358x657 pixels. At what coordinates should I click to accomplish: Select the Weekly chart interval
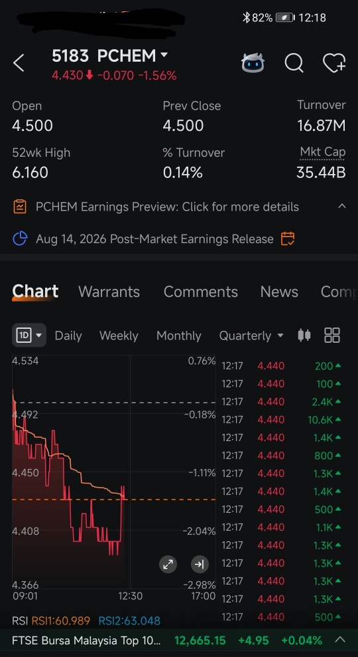[x=119, y=335]
